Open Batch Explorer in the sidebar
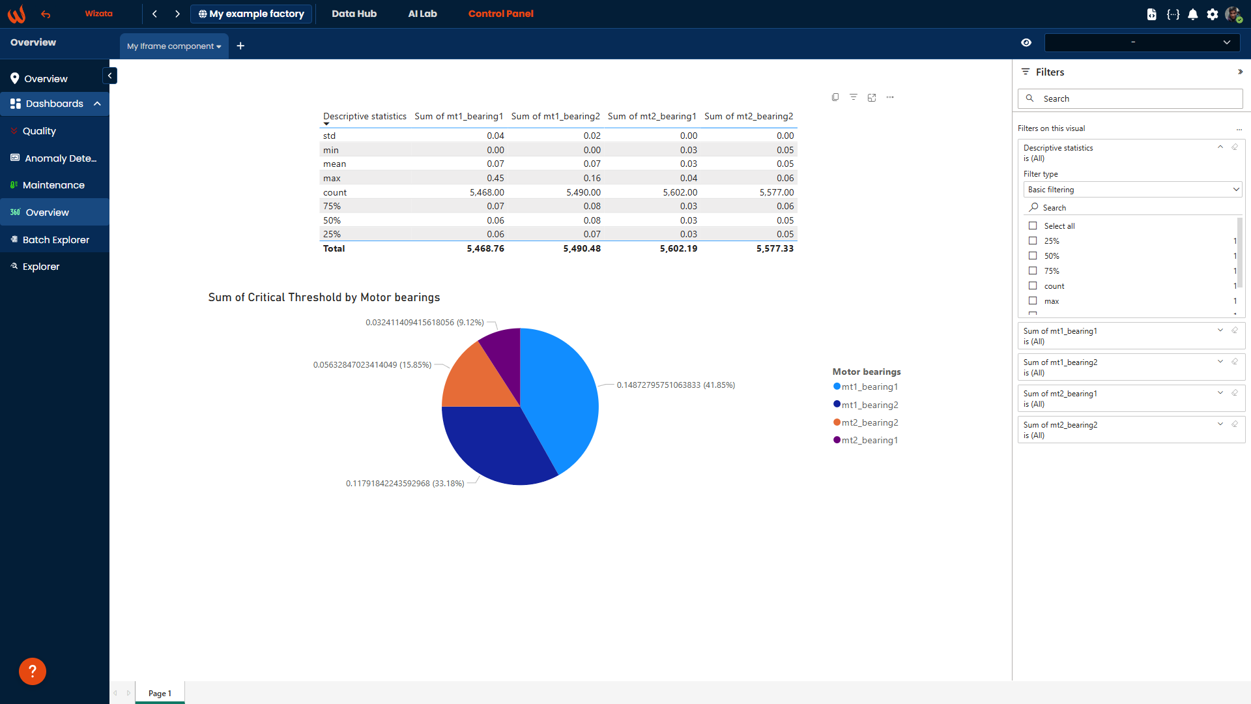The image size is (1251, 704). [55, 240]
